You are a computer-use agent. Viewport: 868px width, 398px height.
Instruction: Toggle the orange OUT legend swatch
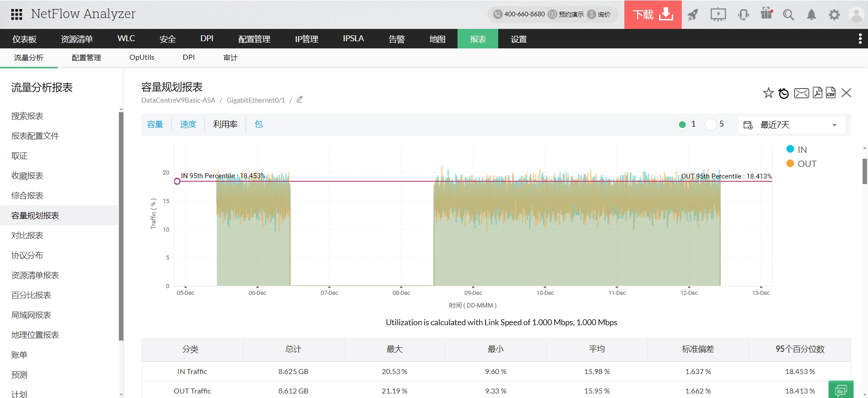click(790, 163)
